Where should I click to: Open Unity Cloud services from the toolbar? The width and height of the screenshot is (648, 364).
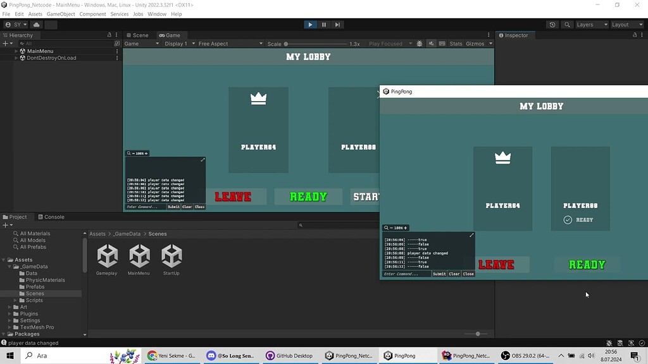pos(36,24)
